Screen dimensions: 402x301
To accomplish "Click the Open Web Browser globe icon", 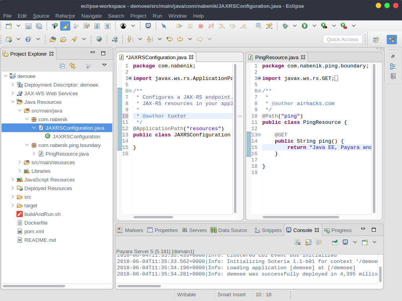I will click(x=99, y=39).
